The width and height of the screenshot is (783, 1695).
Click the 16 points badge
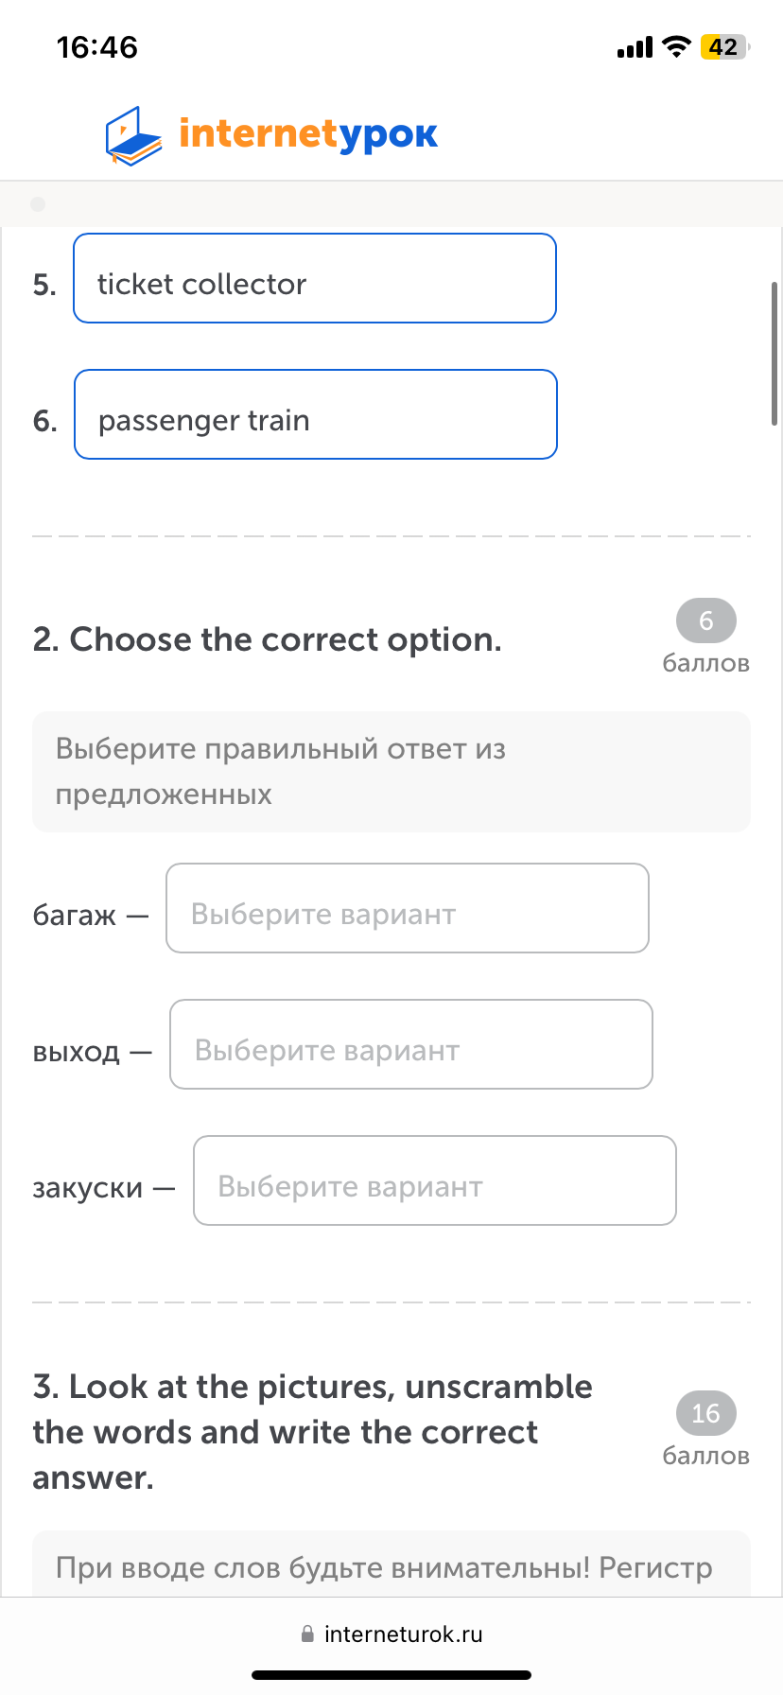705,1413
